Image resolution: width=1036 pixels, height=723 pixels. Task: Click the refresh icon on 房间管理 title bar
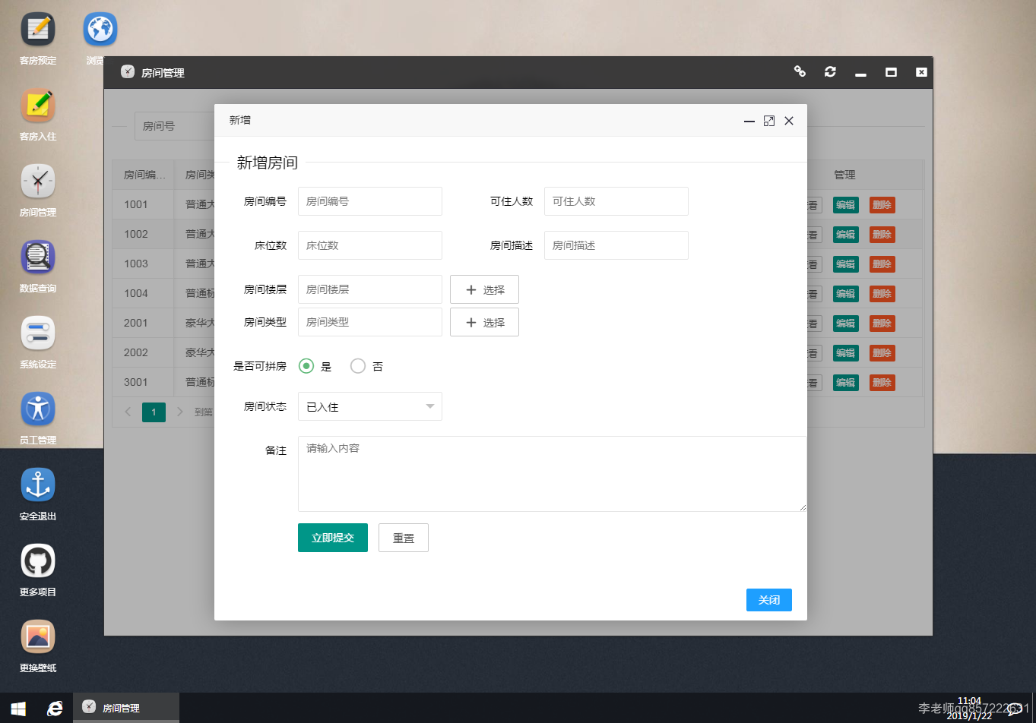click(x=830, y=71)
